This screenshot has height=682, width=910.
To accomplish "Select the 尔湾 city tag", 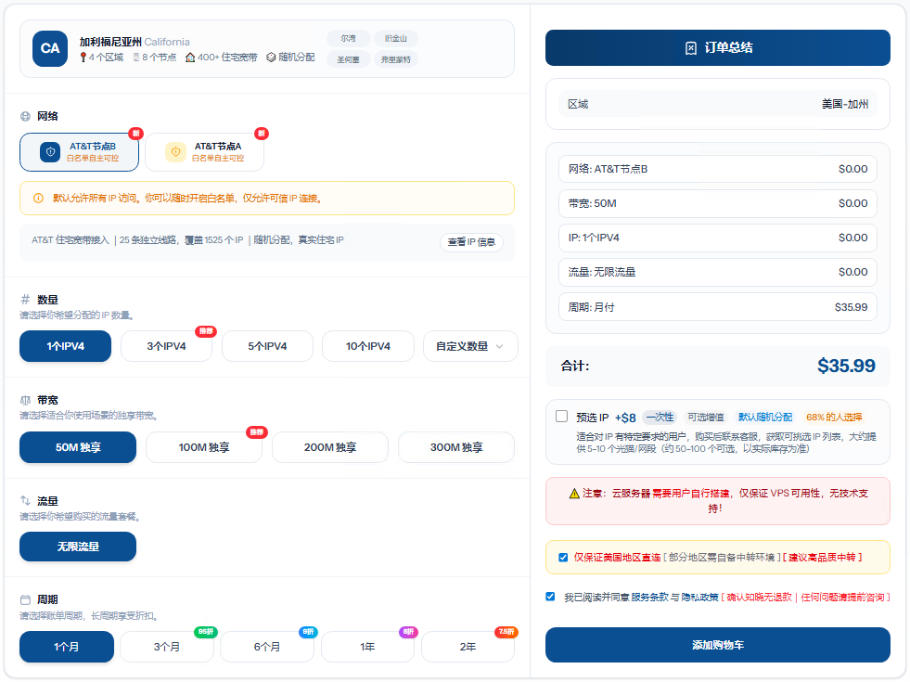I will [x=348, y=39].
